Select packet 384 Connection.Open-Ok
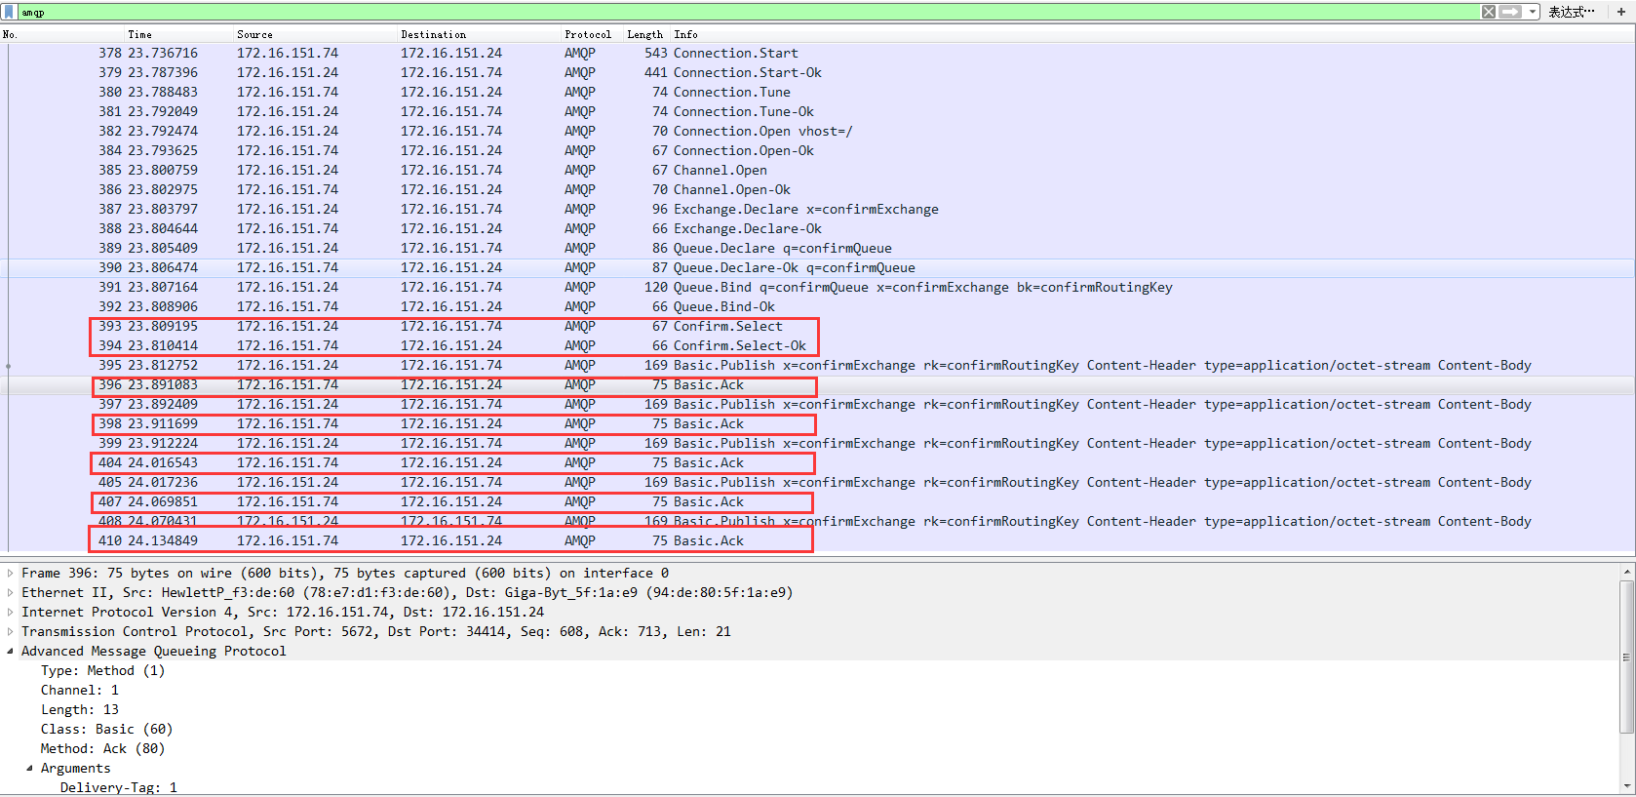The height and width of the screenshot is (797, 1636). click(817, 150)
